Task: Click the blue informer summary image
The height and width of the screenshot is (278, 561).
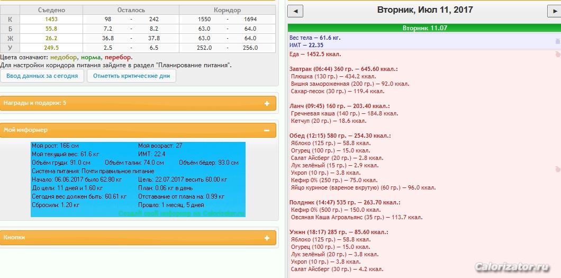Action: 138,179
